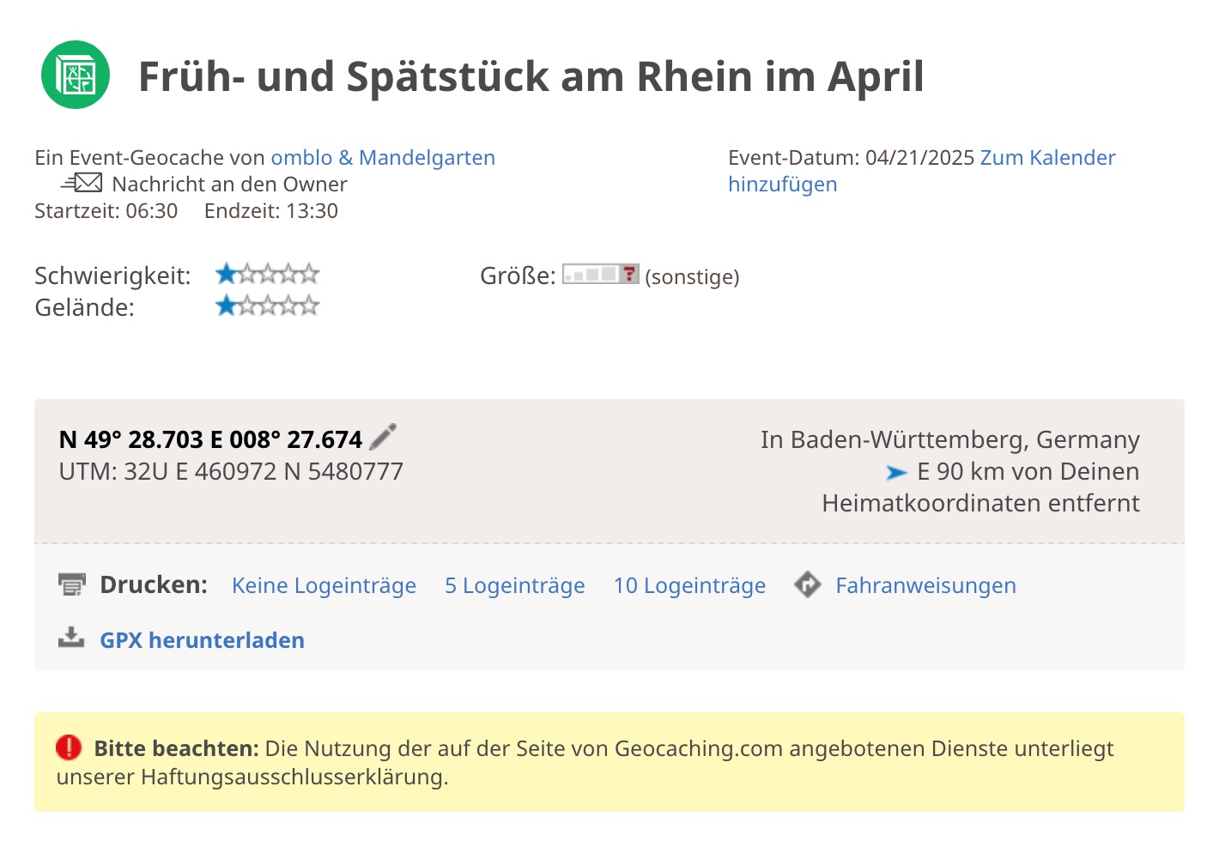Image resolution: width=1219 pixels, height=841 pixels.
Task: Click the printer icon next to Drucken
Action: click(72, 584)
